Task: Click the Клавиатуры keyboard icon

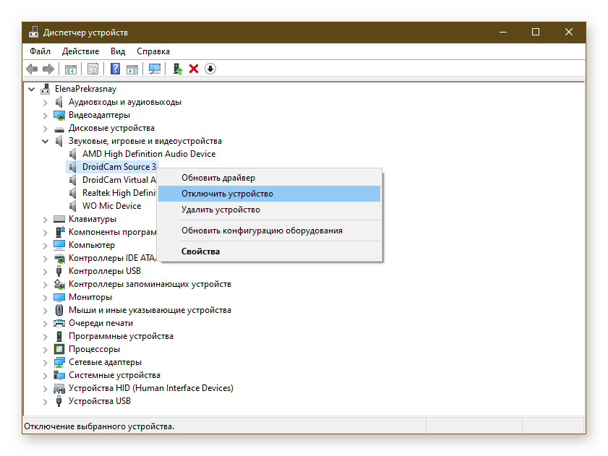Action: [59, 219]
